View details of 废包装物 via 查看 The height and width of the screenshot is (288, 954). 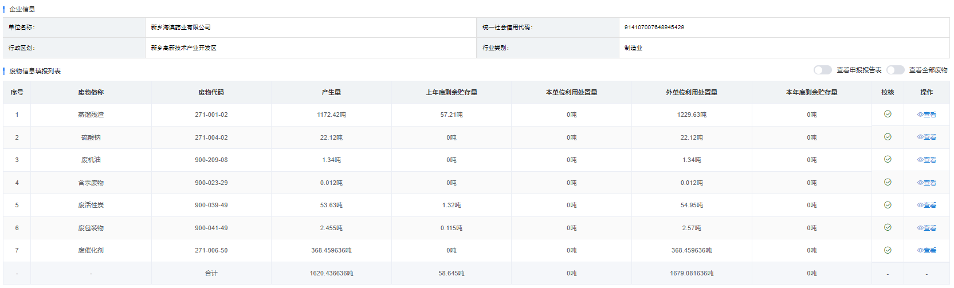click(929, 228)
